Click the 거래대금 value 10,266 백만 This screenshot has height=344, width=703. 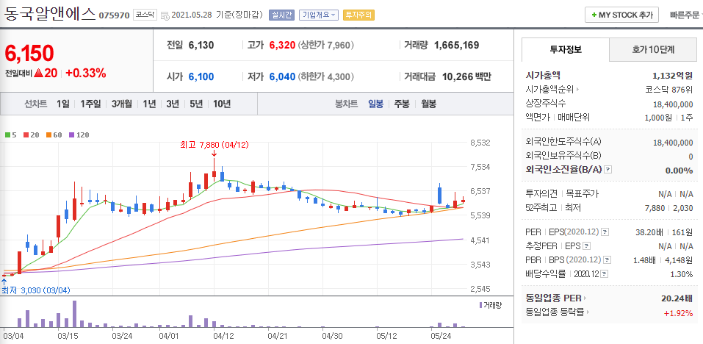tap(466, 76)
